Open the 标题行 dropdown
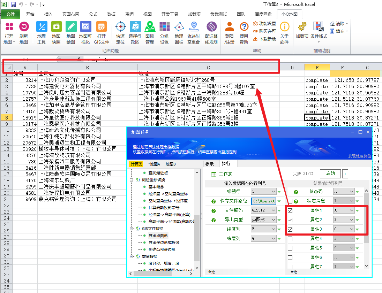This screenshot has width=382, height=293. click(x=264, y=191)
